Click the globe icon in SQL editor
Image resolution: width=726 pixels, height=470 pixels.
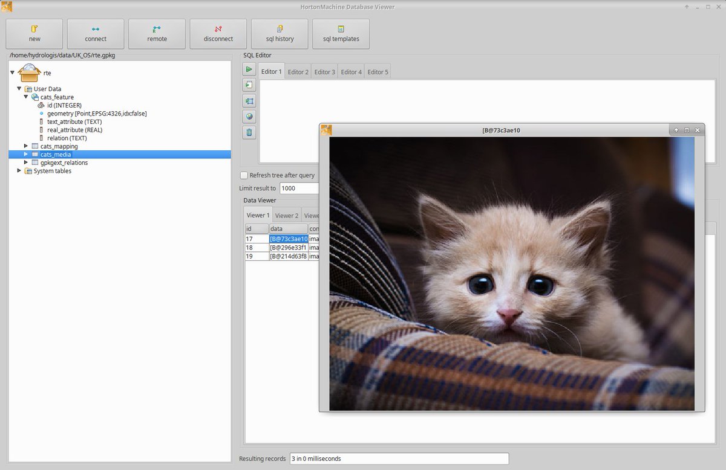coord(249,117)
